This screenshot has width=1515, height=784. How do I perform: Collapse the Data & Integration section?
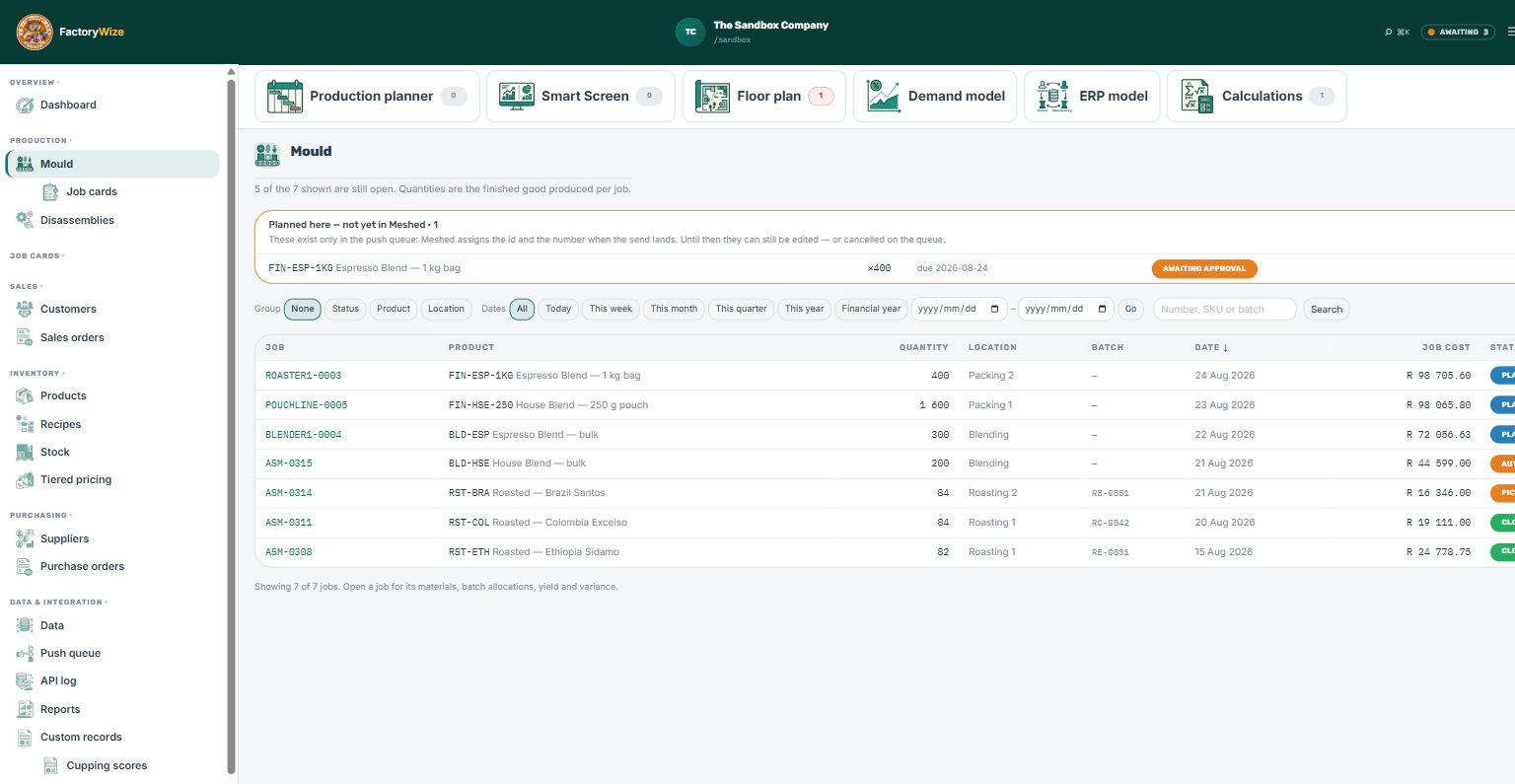tap(58, 603)
